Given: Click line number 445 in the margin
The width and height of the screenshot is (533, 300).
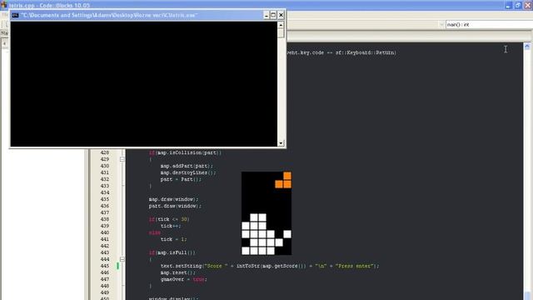Looking at the screenshot, I should tap(105, 266).
